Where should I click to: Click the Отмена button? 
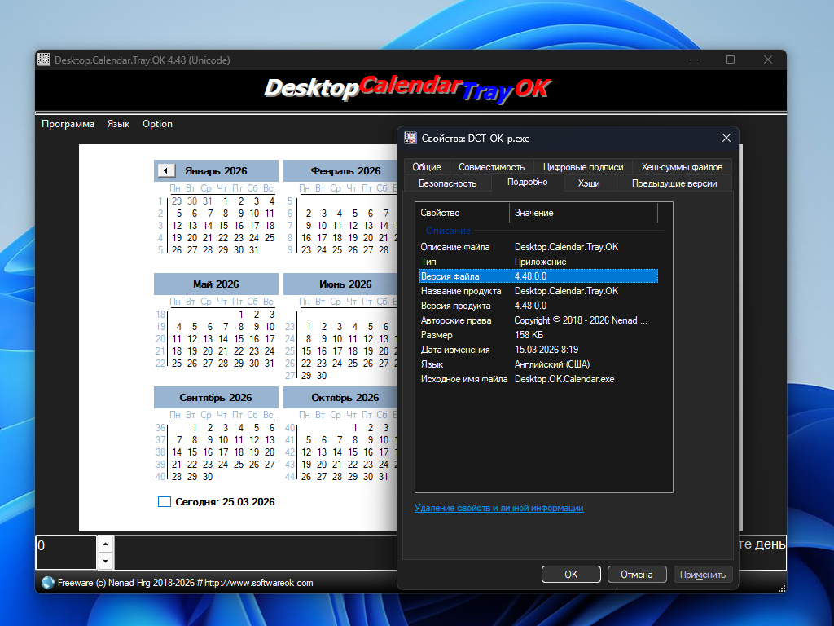coord(636,575)
